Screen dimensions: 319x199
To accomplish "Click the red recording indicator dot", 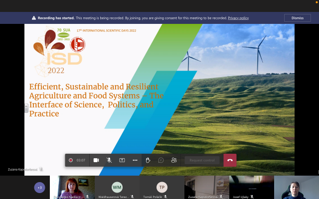I will [x=71, y=160].
